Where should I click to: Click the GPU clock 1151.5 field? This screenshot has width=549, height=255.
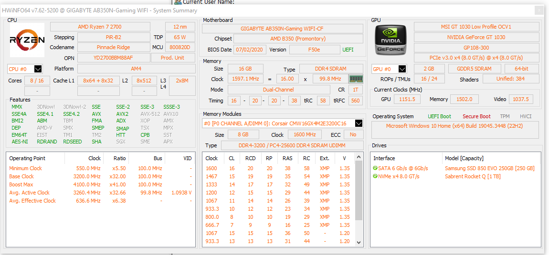tap(407, 99)
